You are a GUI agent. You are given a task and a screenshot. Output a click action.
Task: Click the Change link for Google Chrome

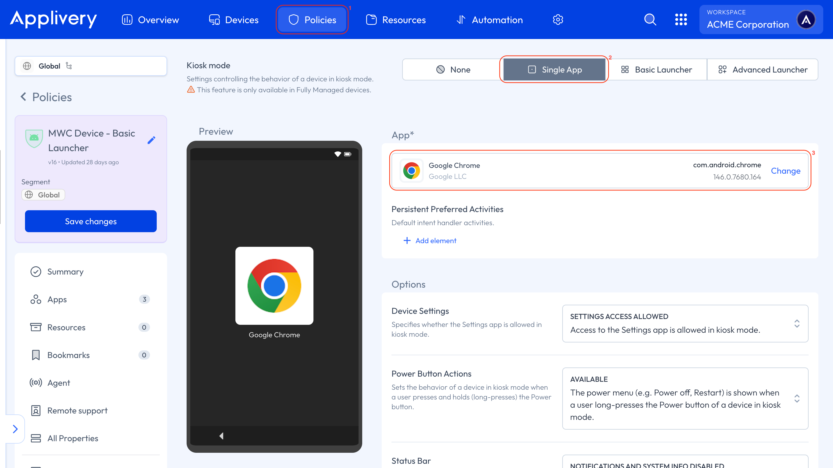785,171
